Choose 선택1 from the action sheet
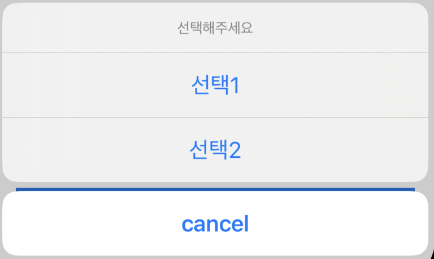This screenshot has width=434, height=259. tap(215, 85)
